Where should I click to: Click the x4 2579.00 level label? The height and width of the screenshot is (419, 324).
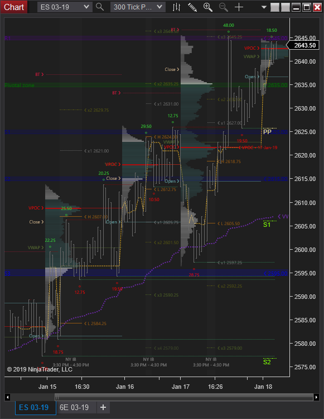[x=166, y=348]
